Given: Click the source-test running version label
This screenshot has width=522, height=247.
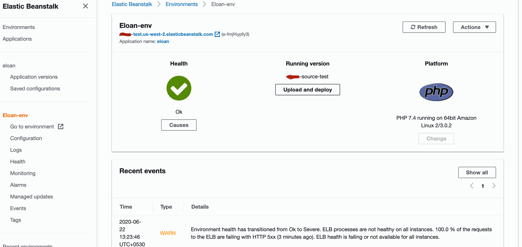Looking at the screenshot, I should [307, 77].
